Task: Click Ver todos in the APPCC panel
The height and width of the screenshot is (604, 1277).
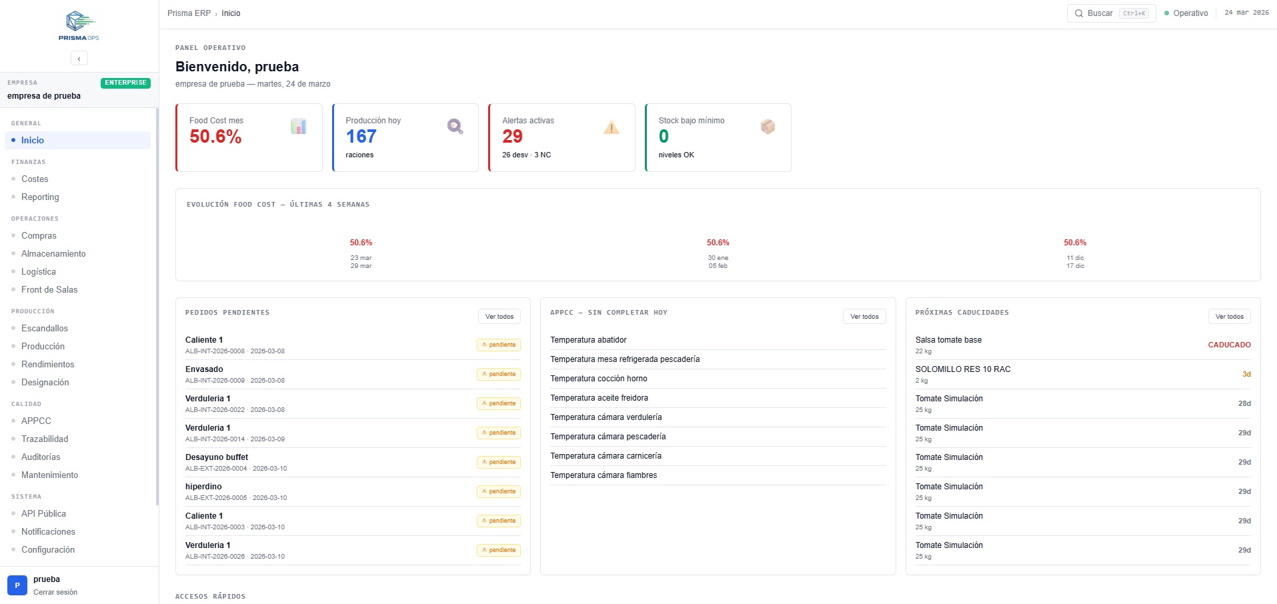Action: tap(865, 316)
